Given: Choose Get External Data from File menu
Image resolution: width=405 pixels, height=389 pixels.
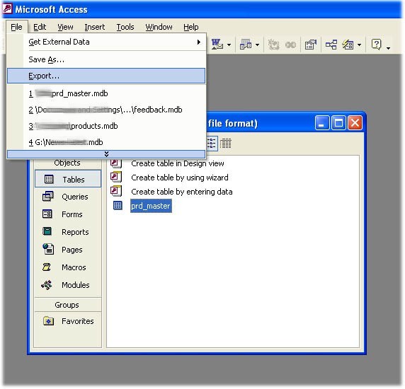Looking at the screenshot, I should (106, 42).
